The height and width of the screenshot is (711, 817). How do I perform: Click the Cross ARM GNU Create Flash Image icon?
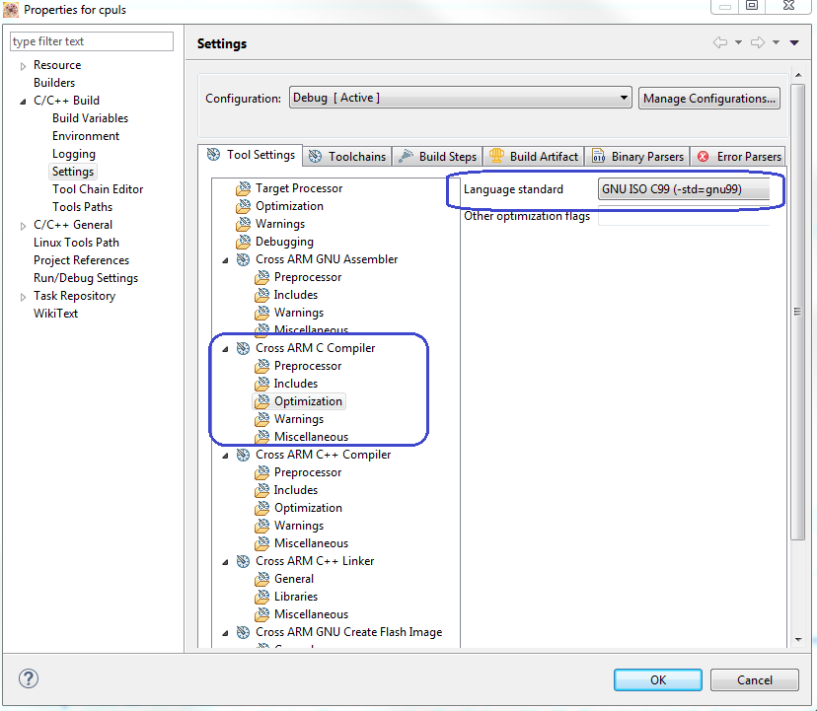coord(243,632)
